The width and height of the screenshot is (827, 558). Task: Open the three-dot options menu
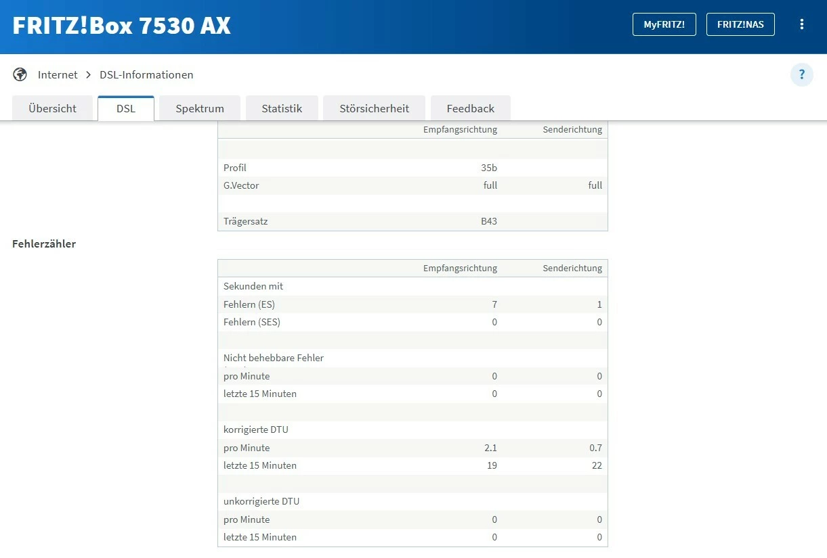coord(802,24)
